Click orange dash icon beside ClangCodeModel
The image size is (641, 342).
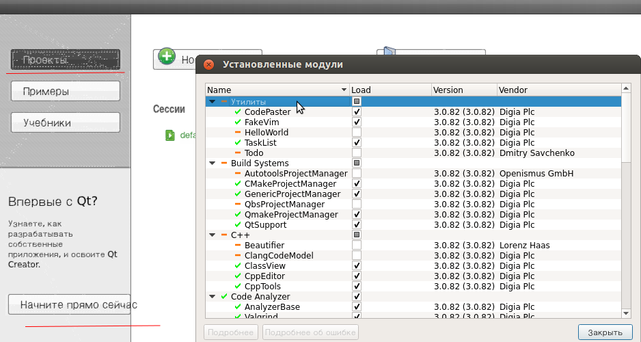click(x=238, y=255)
